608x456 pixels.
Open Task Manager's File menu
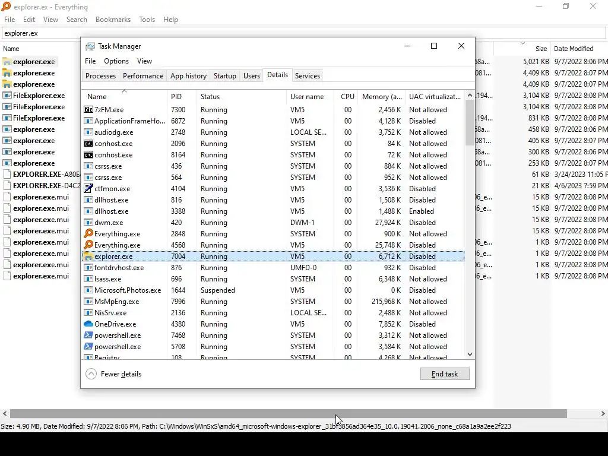point(90,61)
